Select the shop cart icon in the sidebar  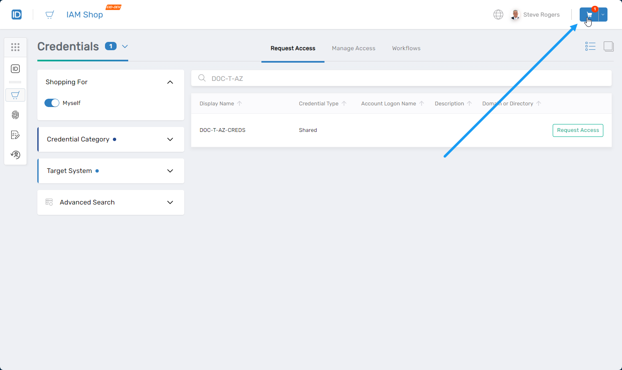(15, 95)
